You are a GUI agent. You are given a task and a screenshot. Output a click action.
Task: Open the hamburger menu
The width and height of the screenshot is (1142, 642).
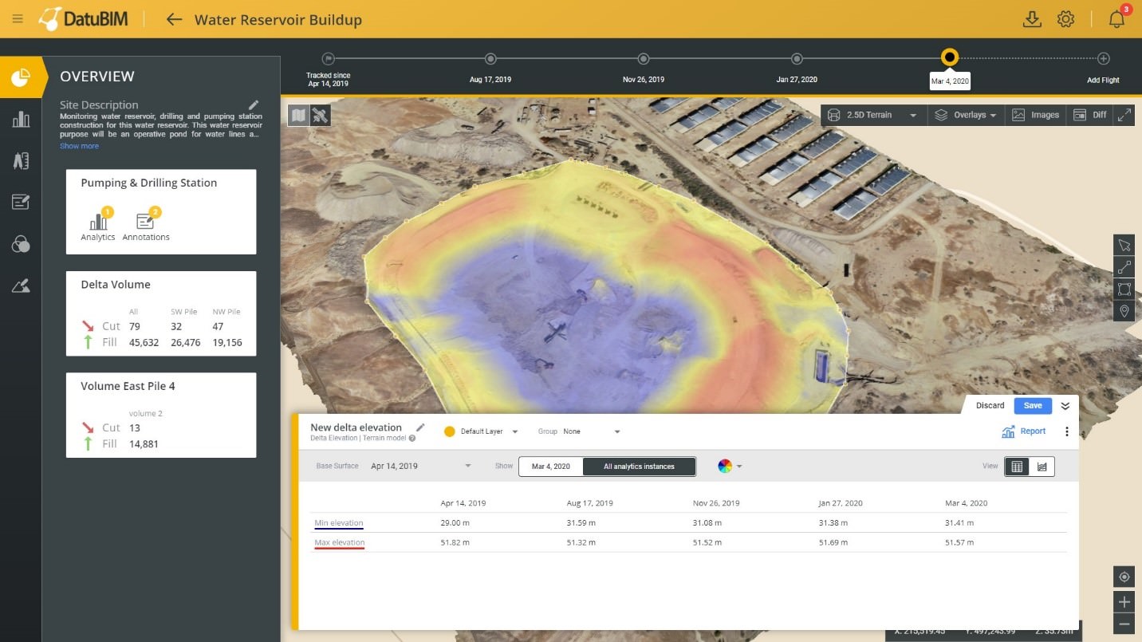pyautogui.click(x=18, y=19)
